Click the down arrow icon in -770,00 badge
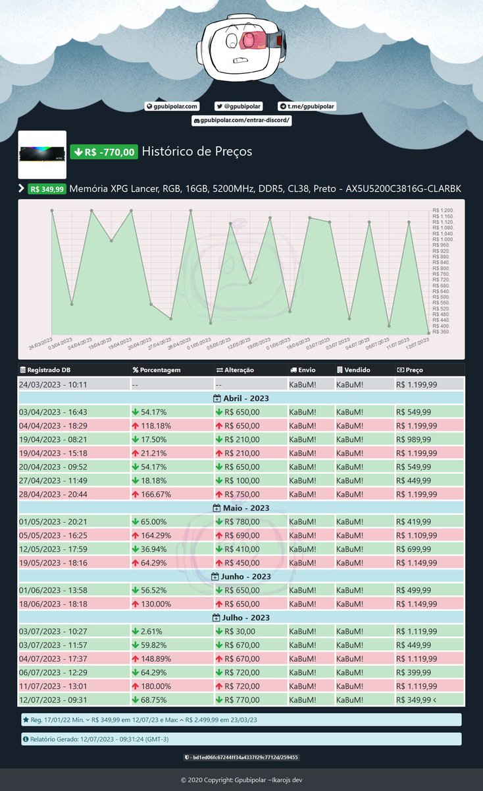The width and height of the screenshot is (483, 791). (x=78, y=152)
